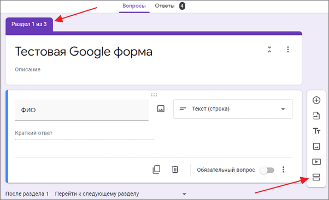Open the Текст (строка) question type dropdown
This screenshot has height=200, width=329.
[233, 109]
